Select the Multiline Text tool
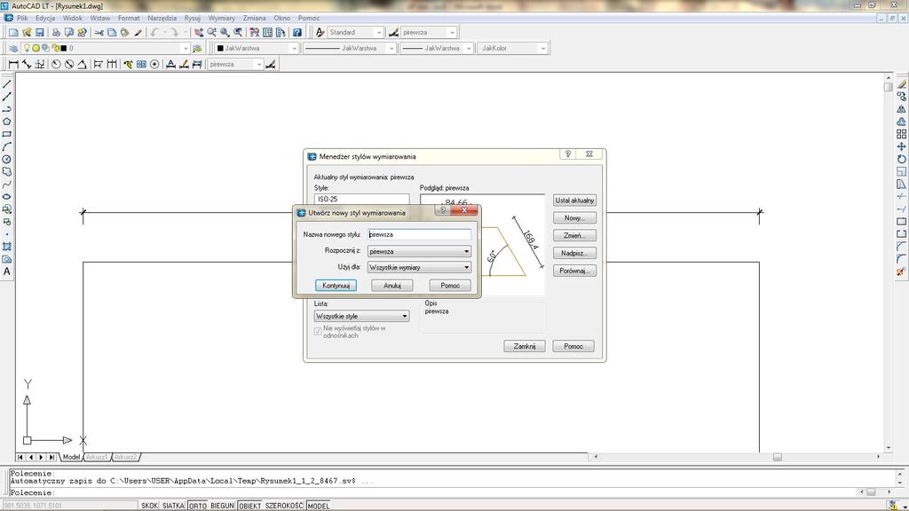This screenshot has width=909, height=511. [7, 271]
